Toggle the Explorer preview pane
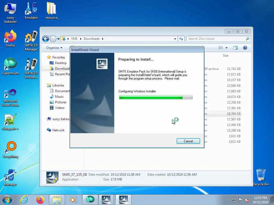This screenshot has width=274, height=205. pos(235,48)
